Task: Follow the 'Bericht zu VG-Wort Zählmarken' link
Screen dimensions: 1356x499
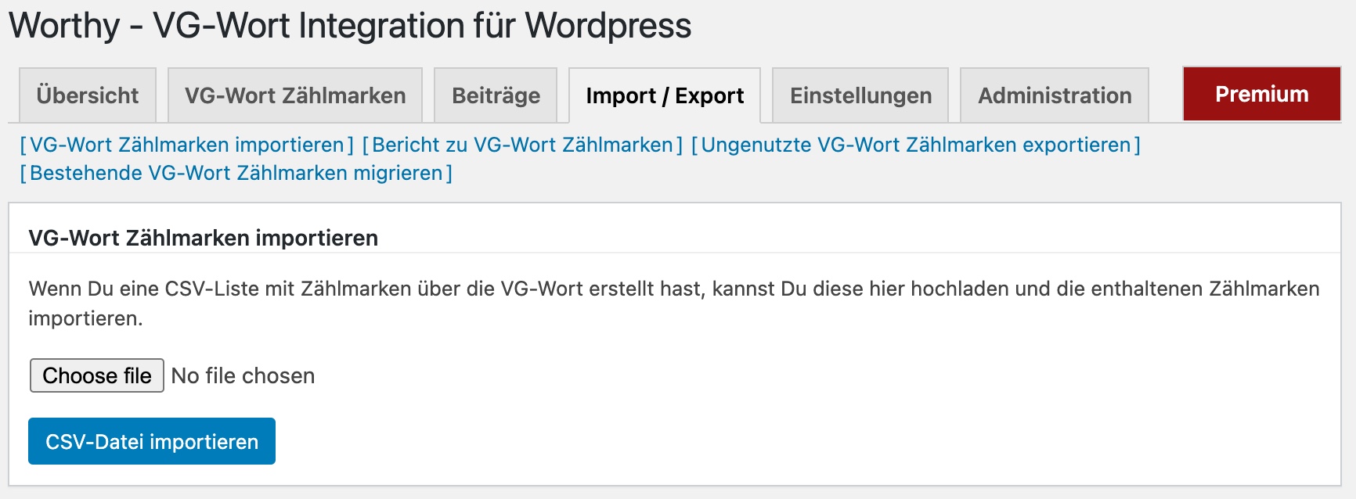Action: click(522, 145)
